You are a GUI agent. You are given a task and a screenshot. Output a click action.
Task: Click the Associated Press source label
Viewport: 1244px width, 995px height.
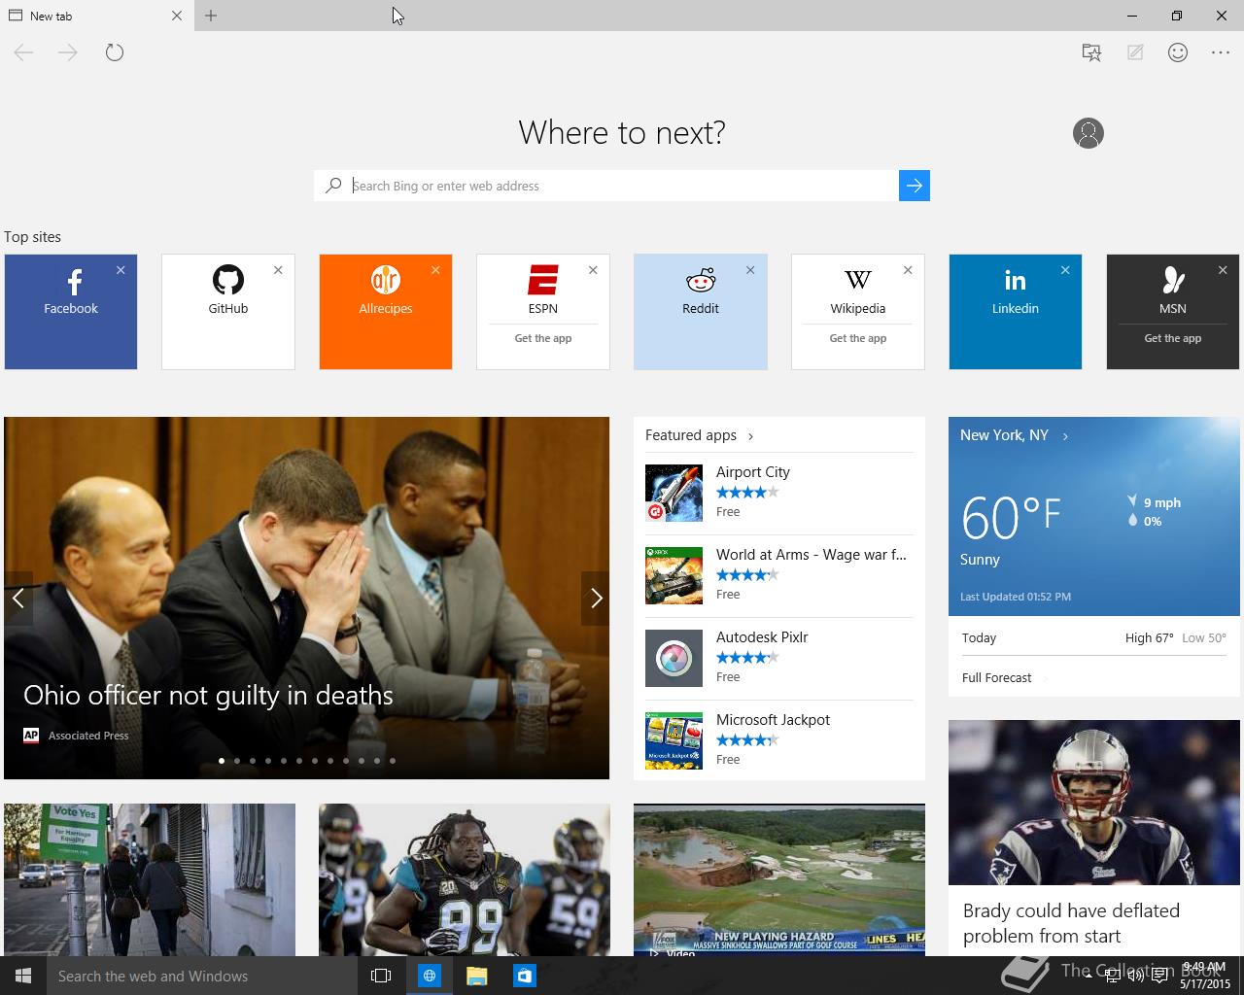point(87,736)
